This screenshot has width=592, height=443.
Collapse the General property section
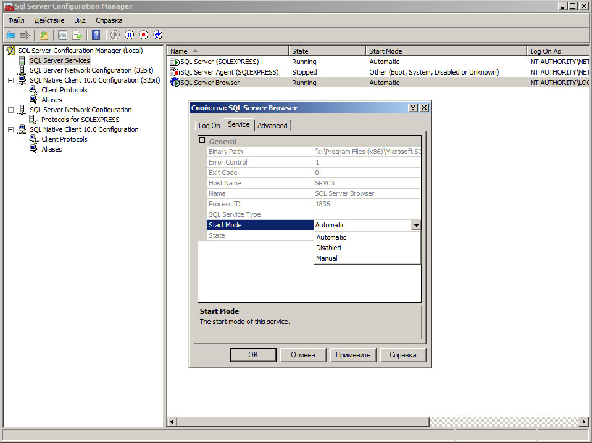[x=202, y=141]
